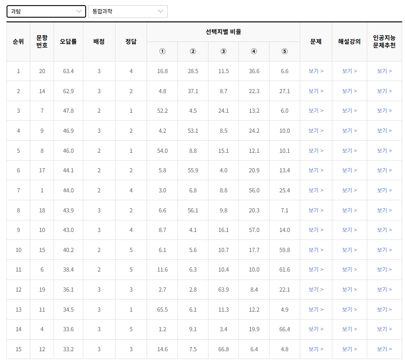View AI 문제추천 for question 8
Image resolution: width=405 pixels, height=361 pixels.
384,150
